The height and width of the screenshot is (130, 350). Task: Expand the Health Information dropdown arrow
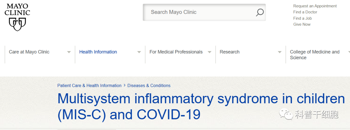[x=139, y=52]
